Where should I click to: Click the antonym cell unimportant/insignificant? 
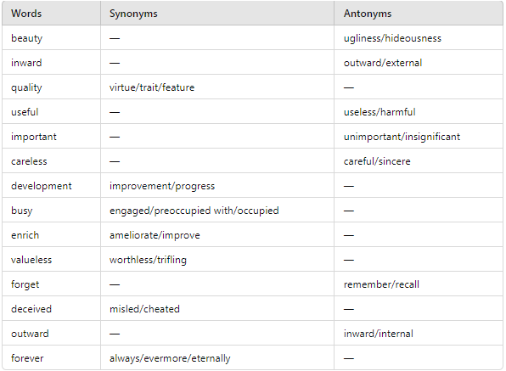(x=402, y=137)
